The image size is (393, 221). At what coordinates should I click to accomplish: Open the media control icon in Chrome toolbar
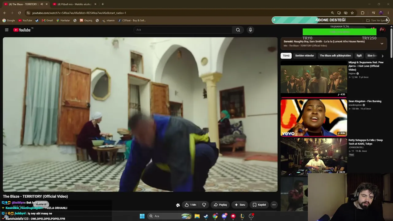pyautogui.click(x=373, y=13)
